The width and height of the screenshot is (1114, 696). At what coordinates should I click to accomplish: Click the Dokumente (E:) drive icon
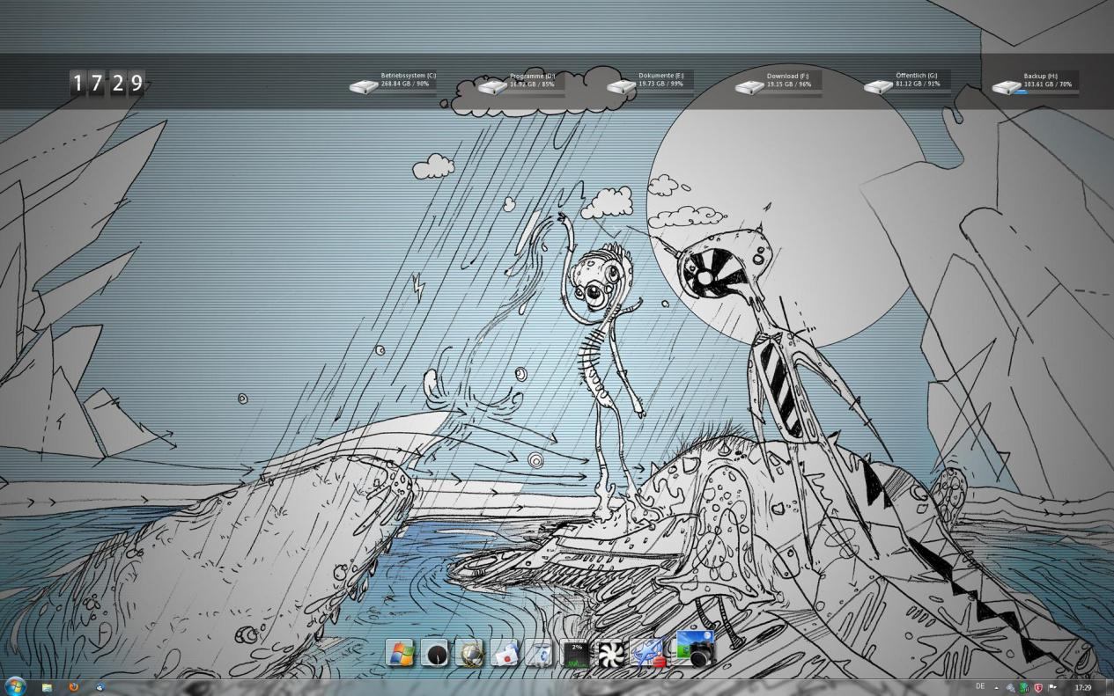(621, 86)
